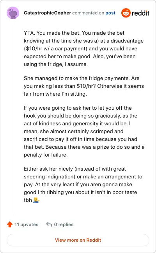This screenshot has width=156, height=253.
Task: Click the "11 upvotes" count label
Action: click(27, 224)
